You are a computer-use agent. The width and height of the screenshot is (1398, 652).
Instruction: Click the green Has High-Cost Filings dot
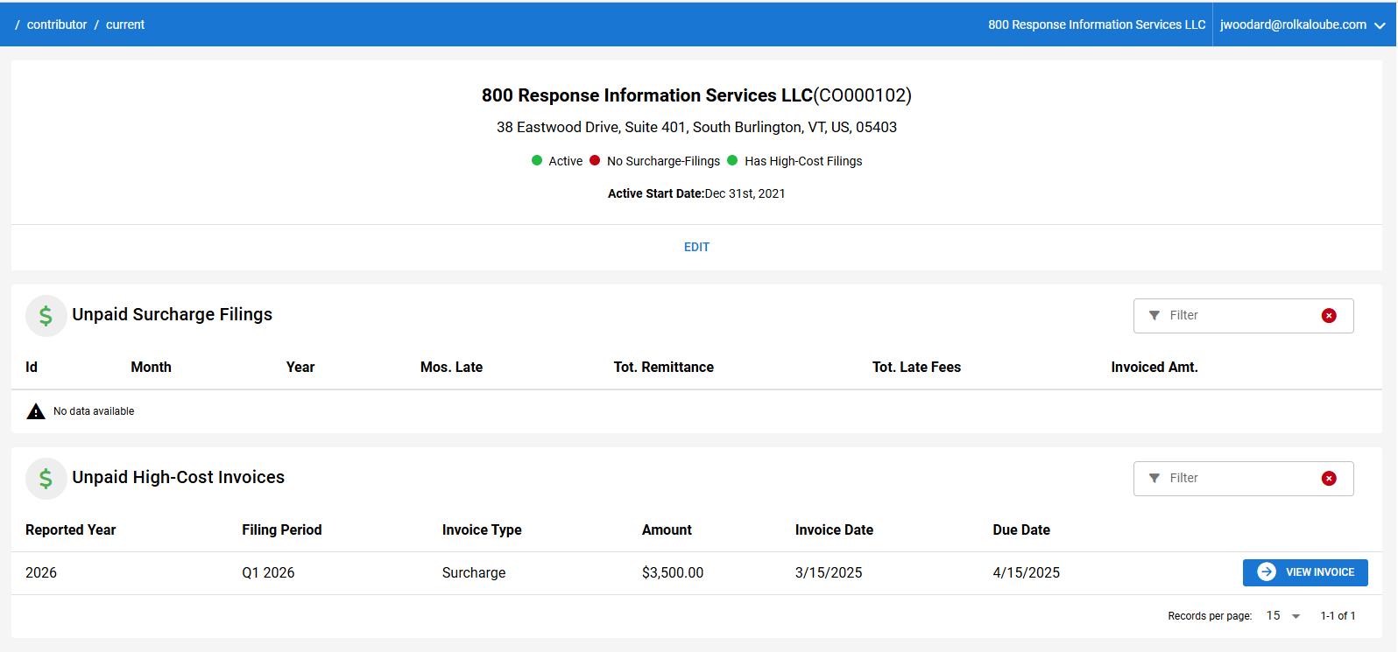732,160
